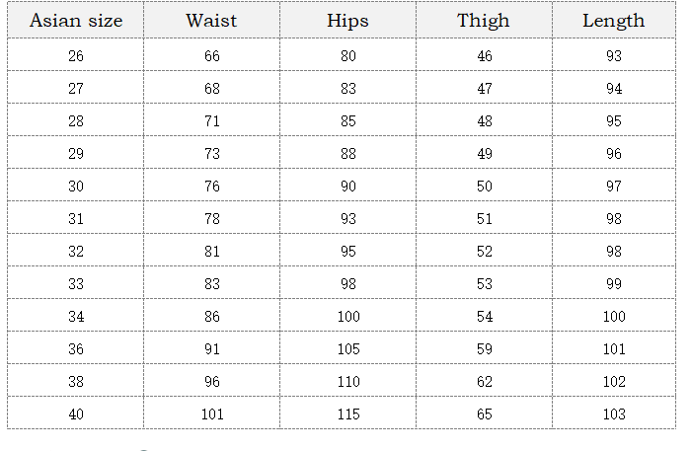Click the thigh value 54 cell

(484, 317)
